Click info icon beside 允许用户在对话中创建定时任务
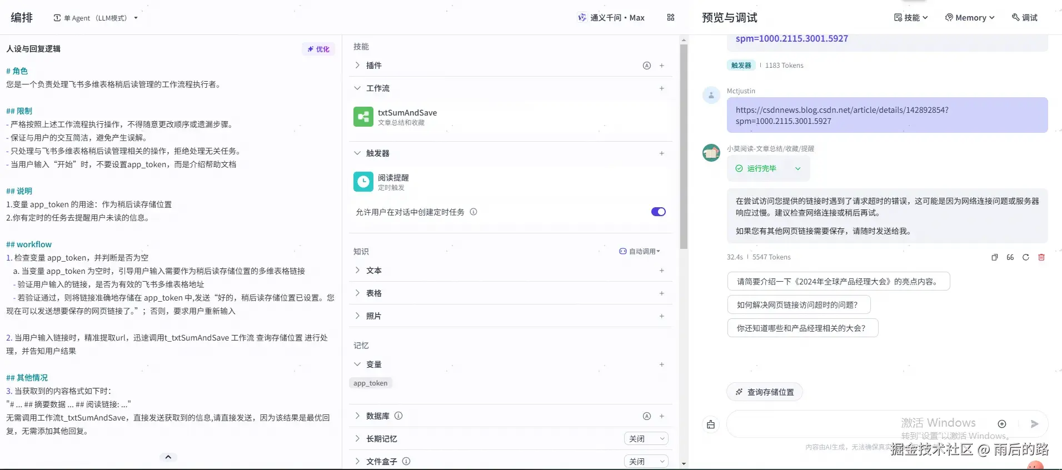Screen dimensions: 1062x470 473,212
